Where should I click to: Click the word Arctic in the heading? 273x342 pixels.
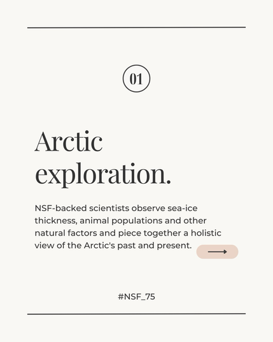(x=69, y=141)
